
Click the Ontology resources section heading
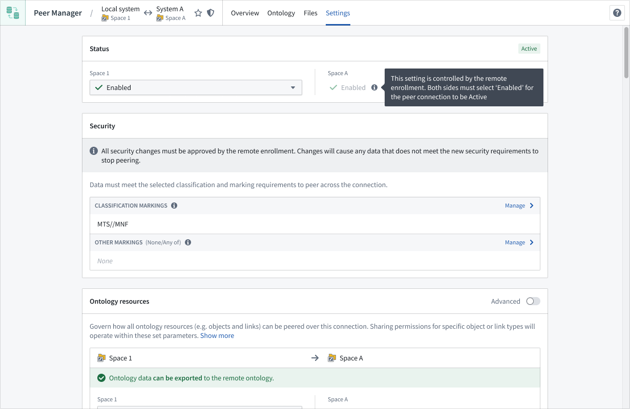(x=119, y=301)
